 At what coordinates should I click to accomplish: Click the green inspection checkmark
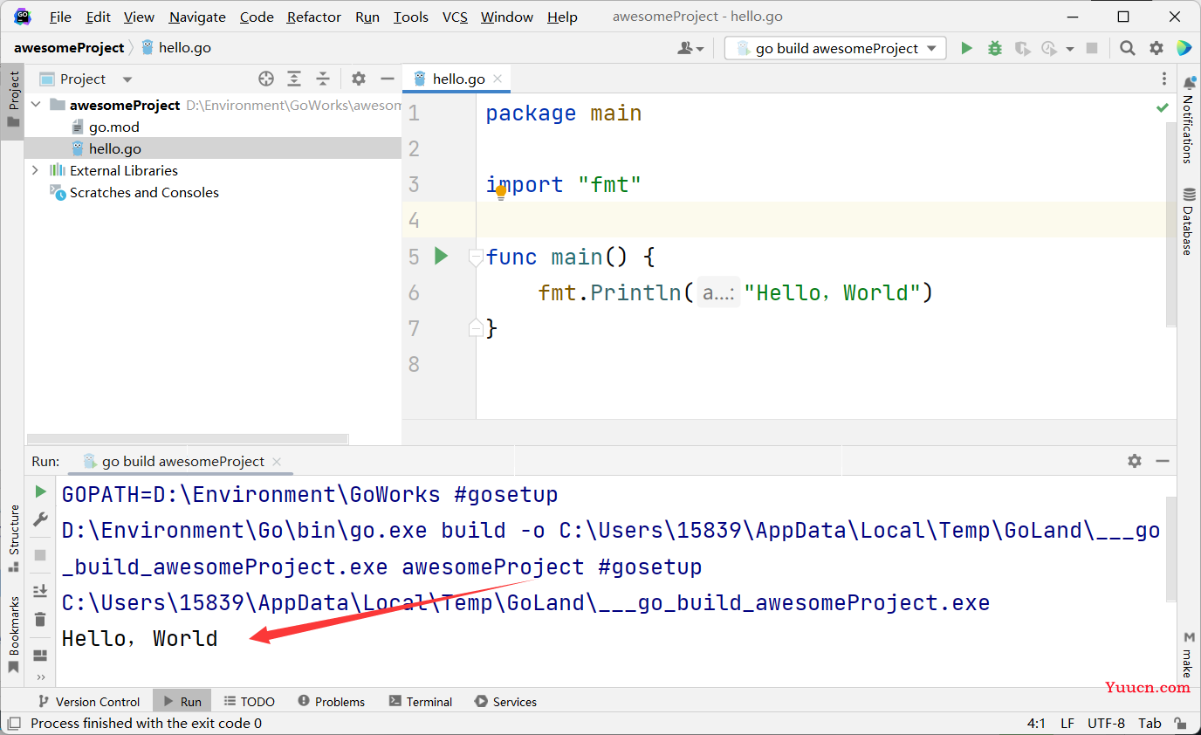1163,107
